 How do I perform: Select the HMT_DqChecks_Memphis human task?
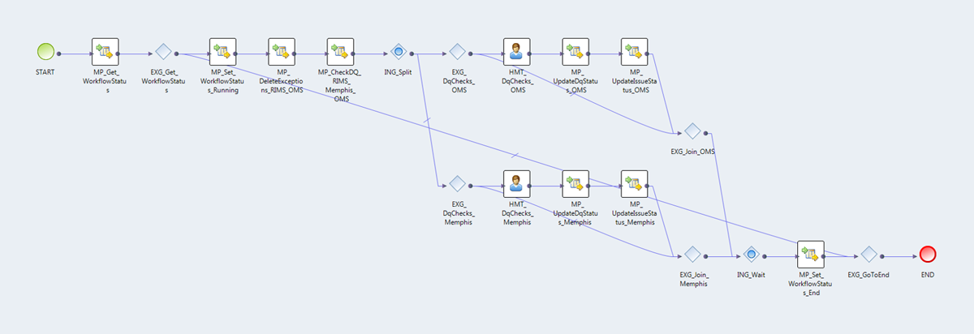[516, 183]
